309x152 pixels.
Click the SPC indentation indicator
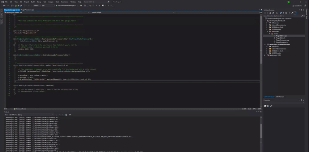coord(254,109)
